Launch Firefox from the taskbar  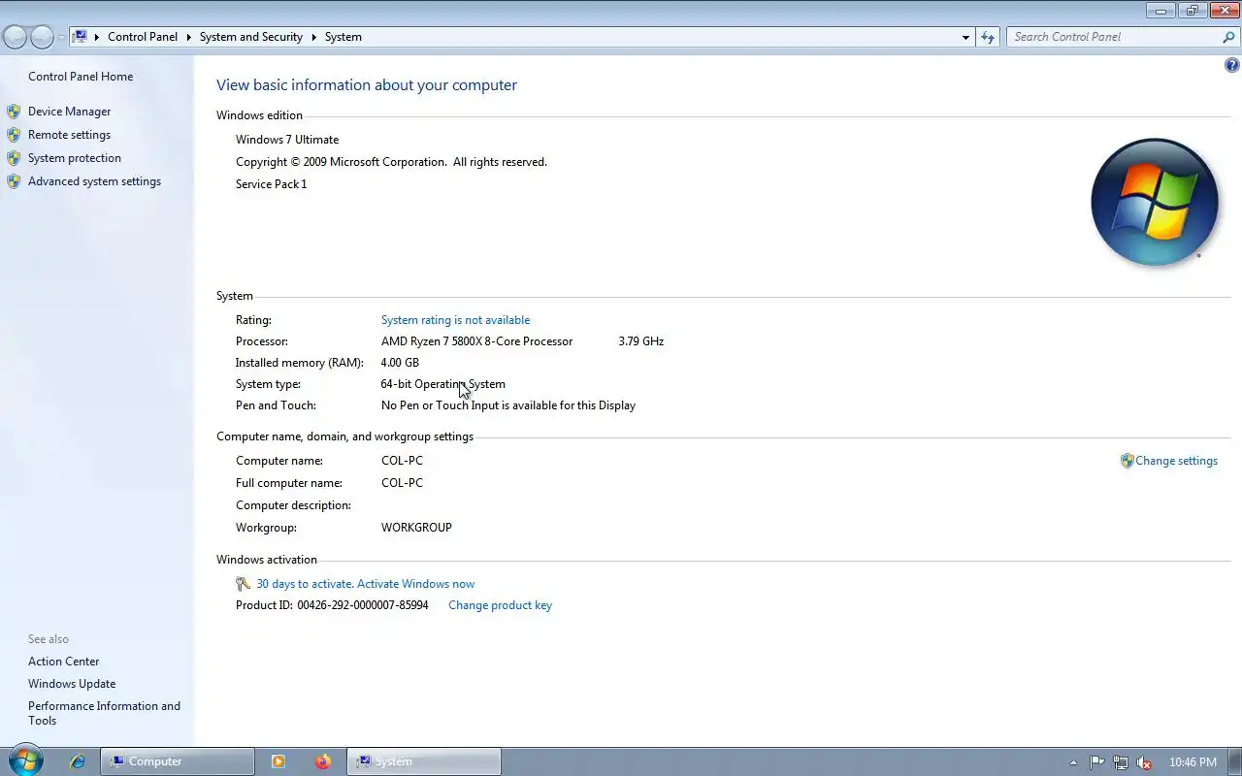[323, 761]
